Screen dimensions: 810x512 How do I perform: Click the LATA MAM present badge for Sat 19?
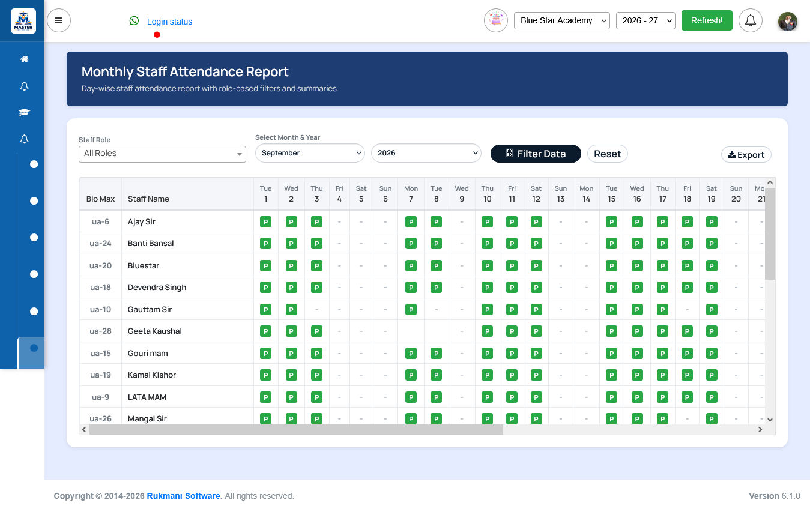click(x=712, y=397)
